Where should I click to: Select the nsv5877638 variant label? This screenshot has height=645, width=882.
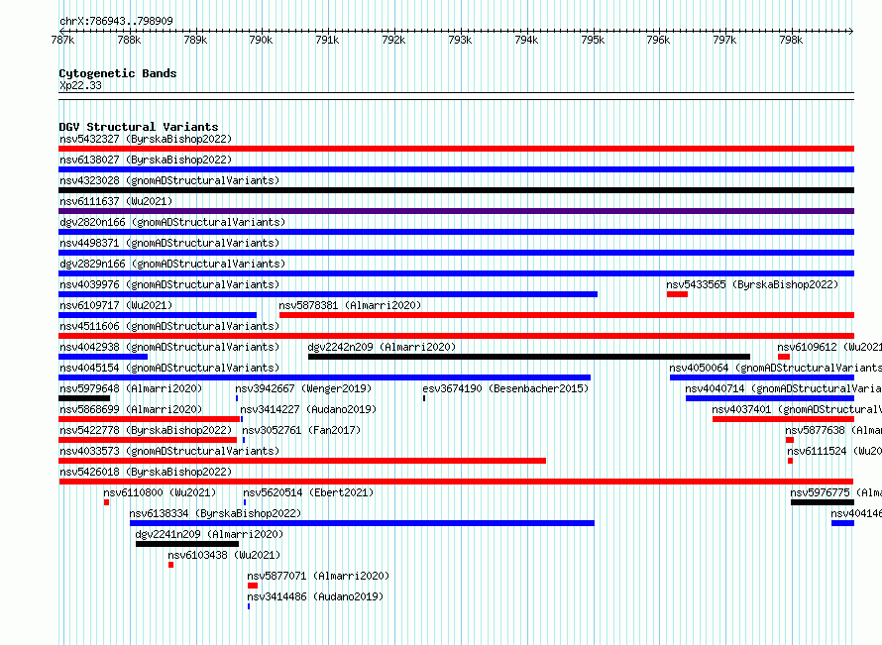[x=833, y=430]
